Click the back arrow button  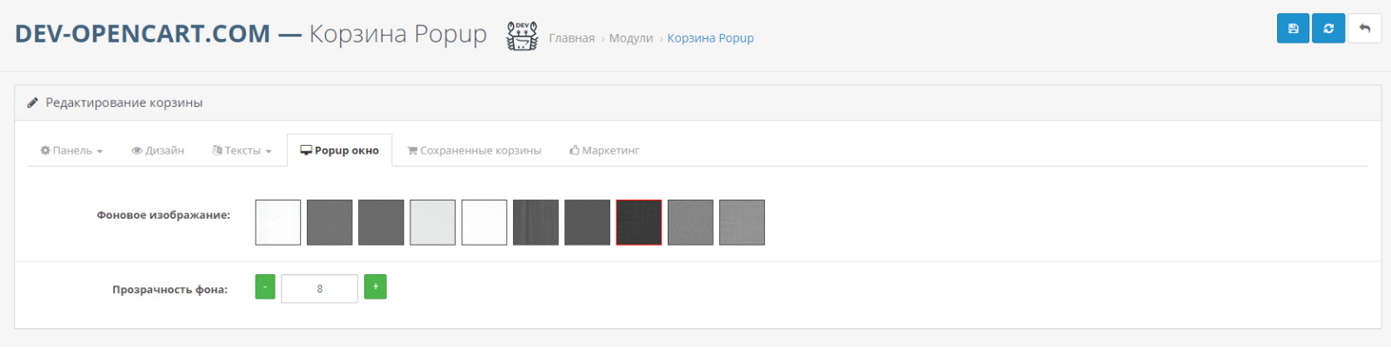(x=1364, y=29)
